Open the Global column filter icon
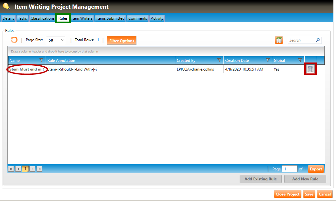The image size is (336, 201). [300, 60]
